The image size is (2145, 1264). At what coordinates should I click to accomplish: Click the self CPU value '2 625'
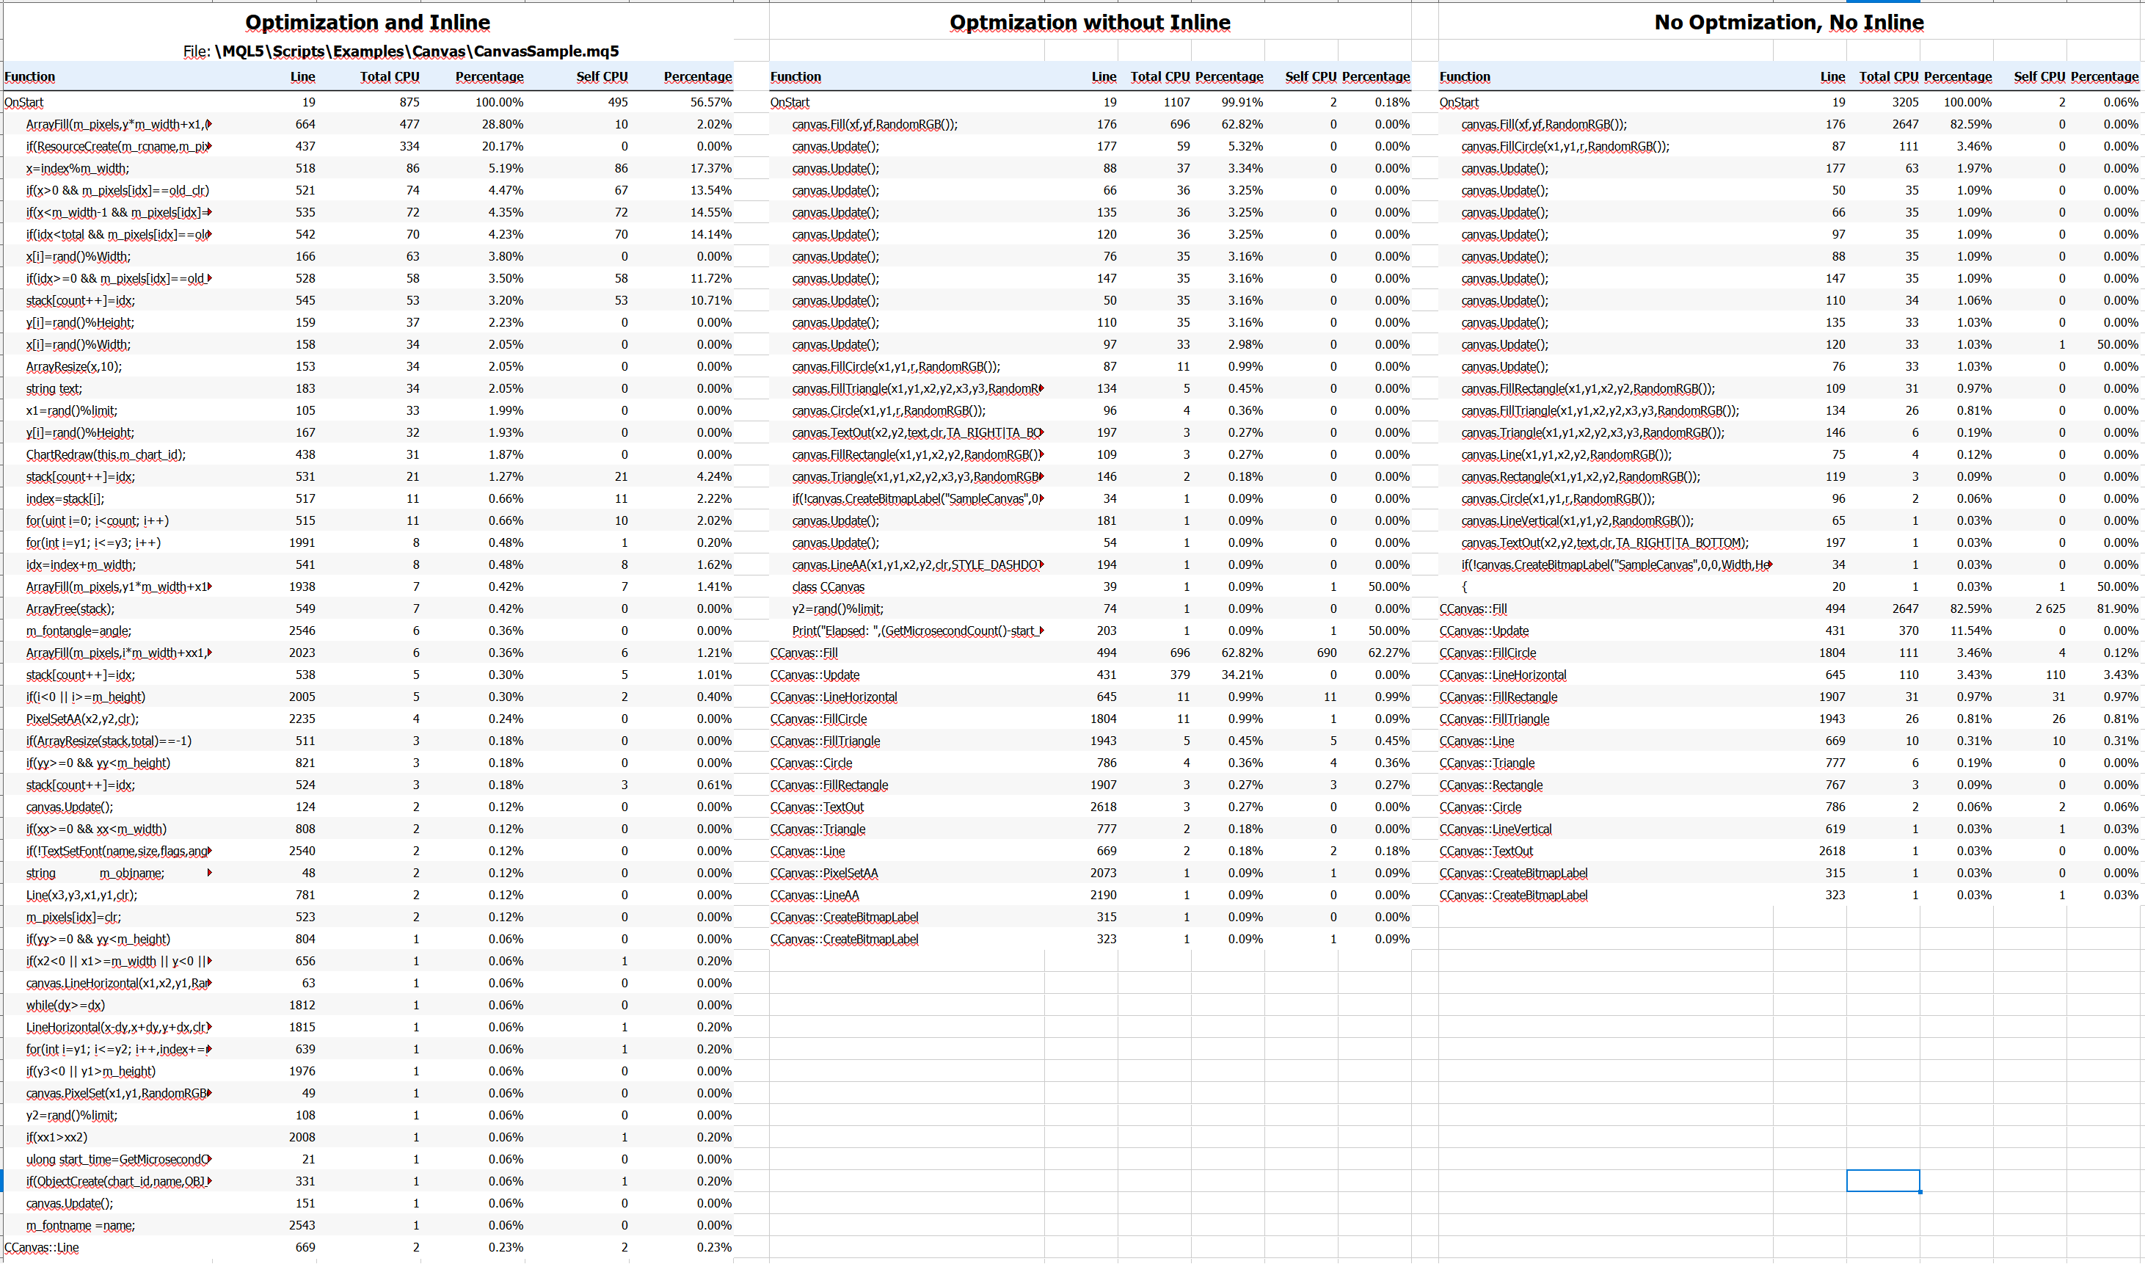tap(2050, 609)
